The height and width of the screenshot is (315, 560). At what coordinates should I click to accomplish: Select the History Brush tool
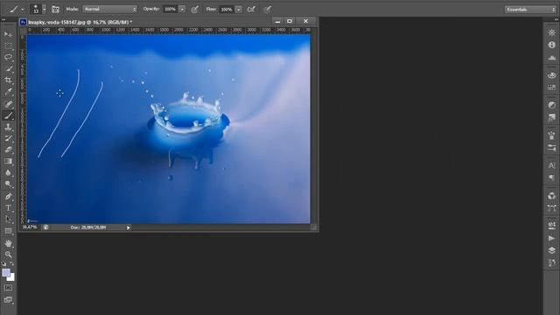pos(8,138)
